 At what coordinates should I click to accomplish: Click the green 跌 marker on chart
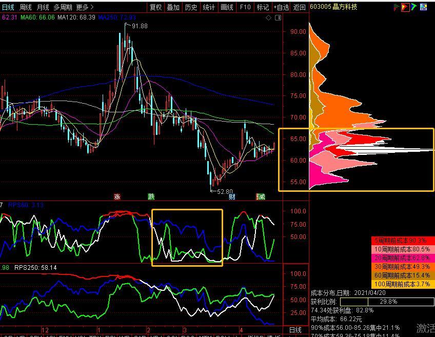[x=151, y=196]
